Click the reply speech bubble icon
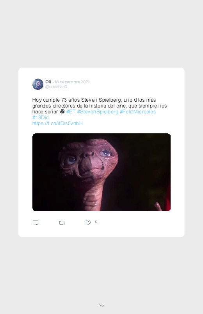Screen dimensions: 203x314 (36, 222)
